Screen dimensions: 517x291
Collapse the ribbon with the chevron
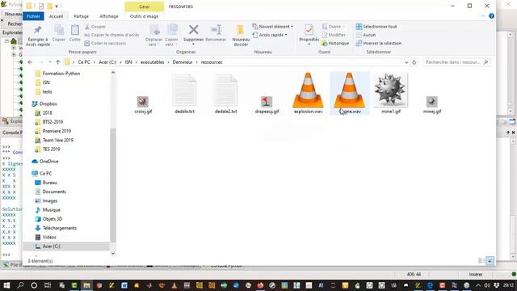coord(483,16)
